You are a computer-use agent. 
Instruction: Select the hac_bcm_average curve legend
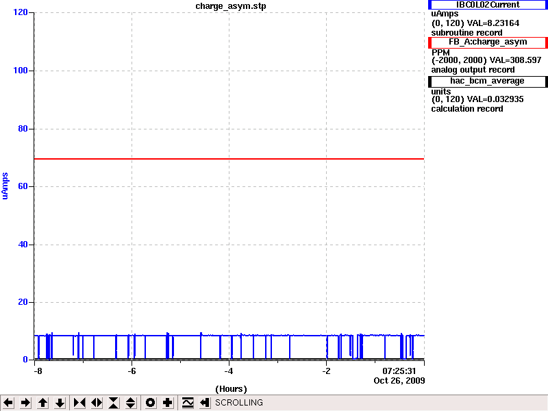click(x=488, y=81)
